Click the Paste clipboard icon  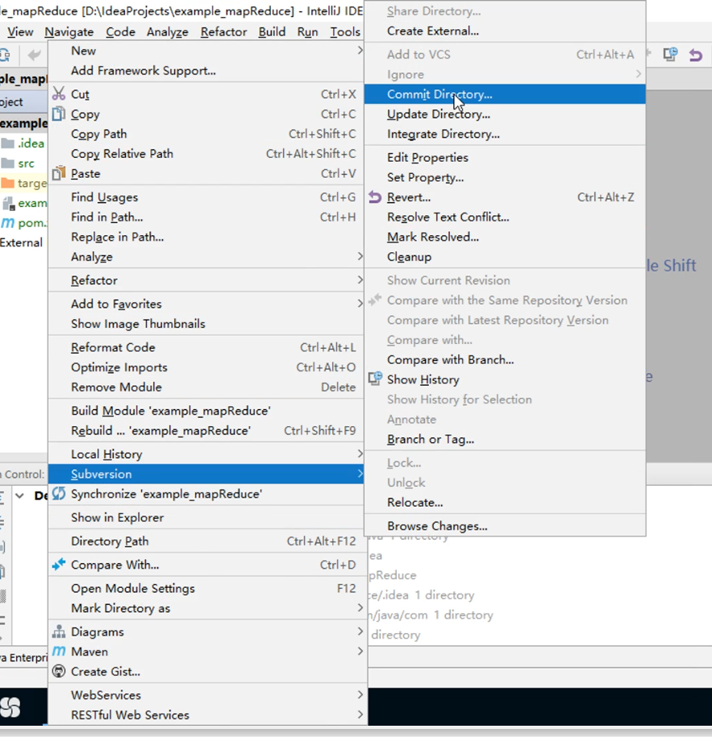[59, 173]
